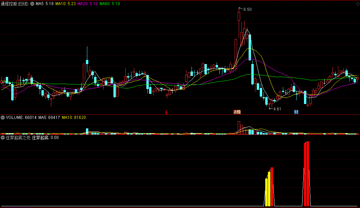The height and width of the screenshot is (208, 360).
Task: Select the 通程控股(日线) chart title
Action: [15, 4]
